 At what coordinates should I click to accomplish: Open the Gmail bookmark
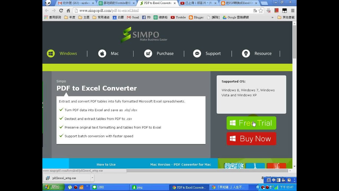133,17
